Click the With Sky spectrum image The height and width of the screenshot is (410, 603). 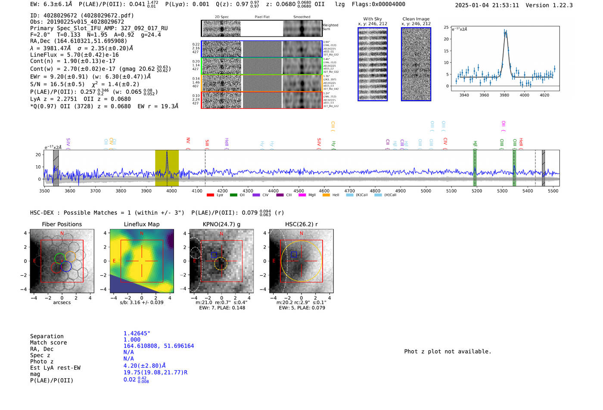point(373,64)
